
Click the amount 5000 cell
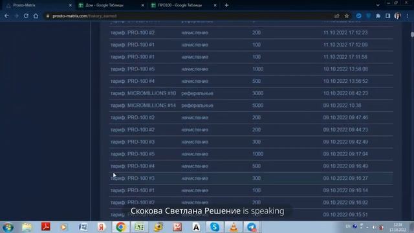tap(257, 105)
